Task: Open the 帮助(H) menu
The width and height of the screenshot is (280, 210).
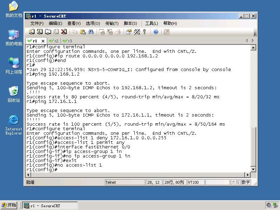Action: point(170,23)
